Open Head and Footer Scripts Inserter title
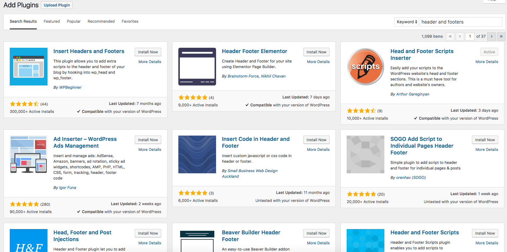This screenshot has height=252, width=507. pyautogui.click(x=422, y=55)
